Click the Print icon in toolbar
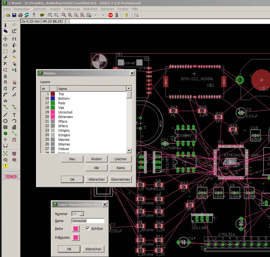The image size is (270, 257). coord(20,15)
